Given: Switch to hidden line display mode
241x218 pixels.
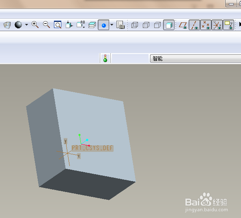Looking at the screenshot, I should coord(146,25).
